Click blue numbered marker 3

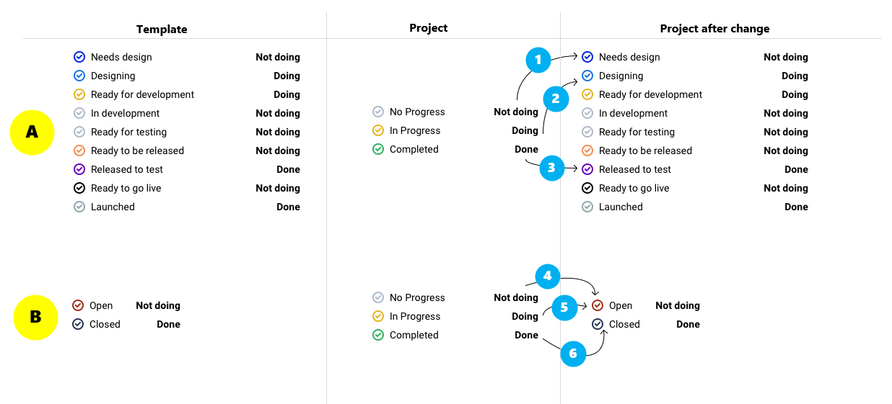(x=551, y=168)
